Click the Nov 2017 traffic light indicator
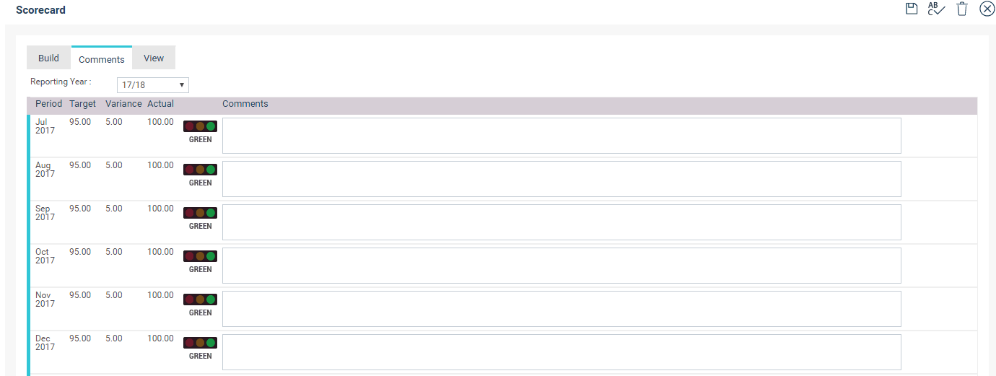Screen dimensions: 996x376 point(200,300)
